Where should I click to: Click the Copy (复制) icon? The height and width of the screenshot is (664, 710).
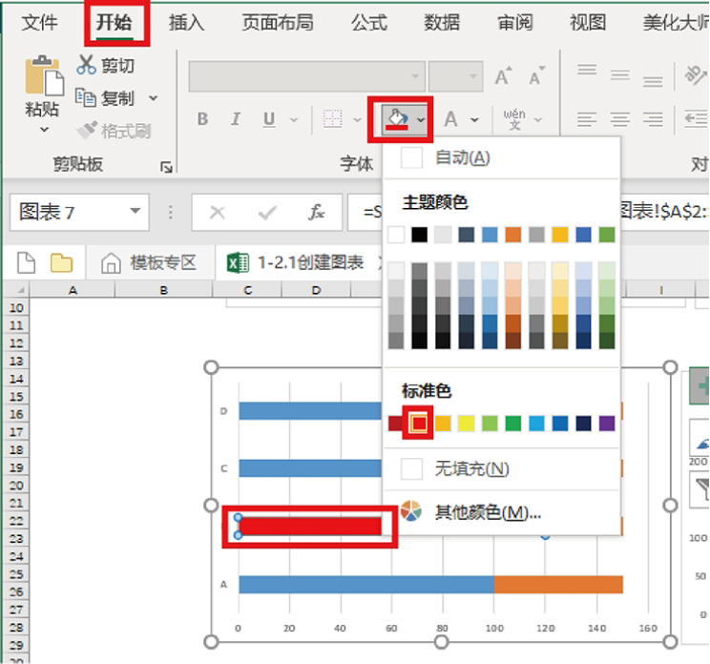click(x=87, y=97)
